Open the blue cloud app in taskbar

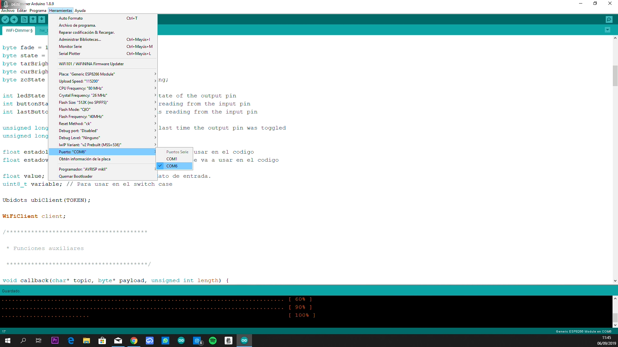pyautogui.click(x=150, y=341)
